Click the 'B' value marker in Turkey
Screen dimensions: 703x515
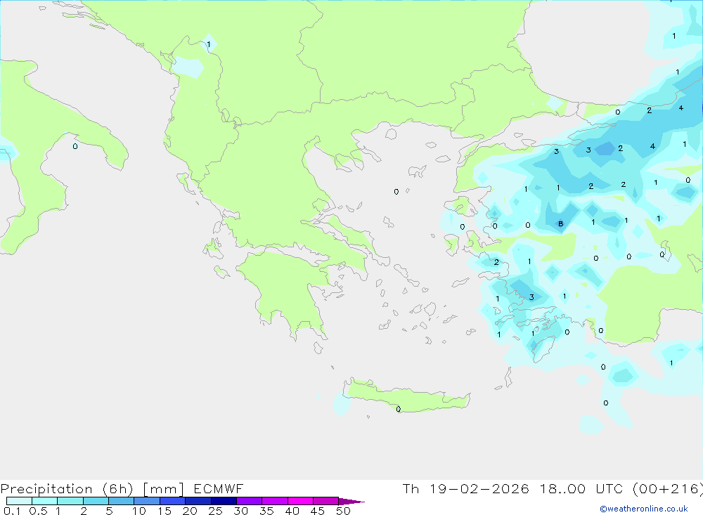[x=560, y=223]
